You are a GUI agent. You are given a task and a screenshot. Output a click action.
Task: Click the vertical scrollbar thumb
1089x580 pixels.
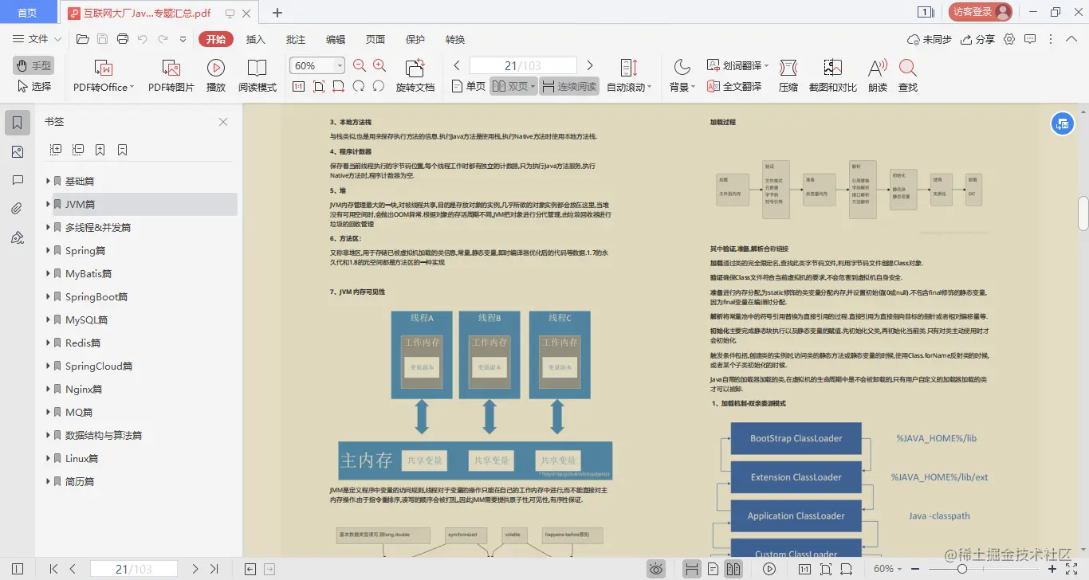1083,212
